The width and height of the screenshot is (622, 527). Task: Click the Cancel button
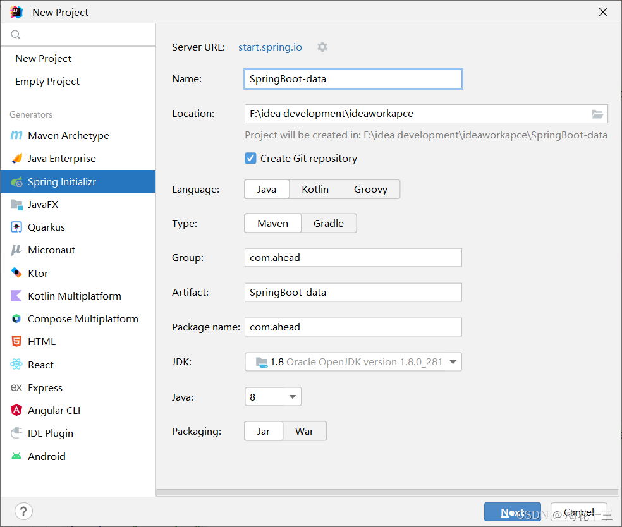tap(579, 512)
